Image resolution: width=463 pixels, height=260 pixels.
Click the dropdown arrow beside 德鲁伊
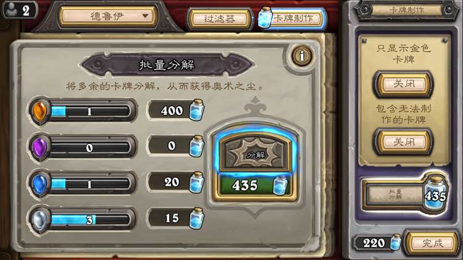[145, 16]
